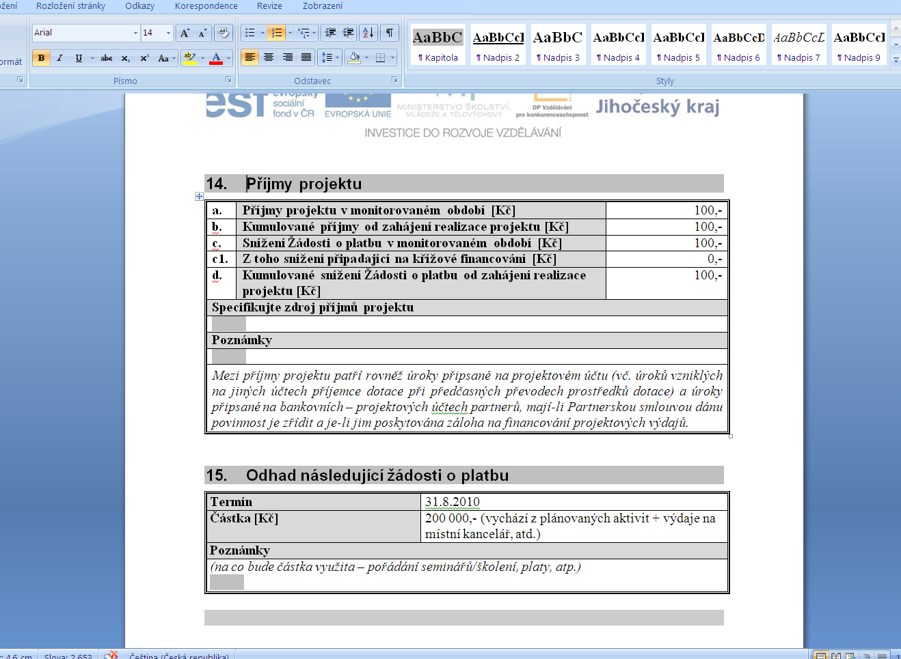Image resolution: width=901 pixels, height=659 pixels.
Task: Switch to Outline view
Action: [x=867, y=656]
